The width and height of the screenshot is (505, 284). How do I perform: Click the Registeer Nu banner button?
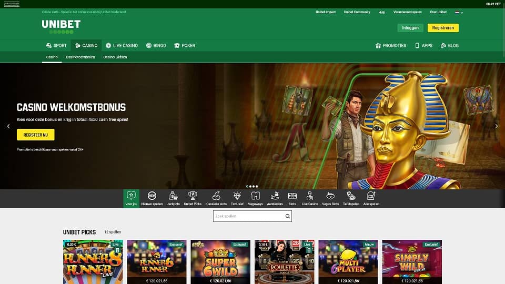(x=35, y=135)
